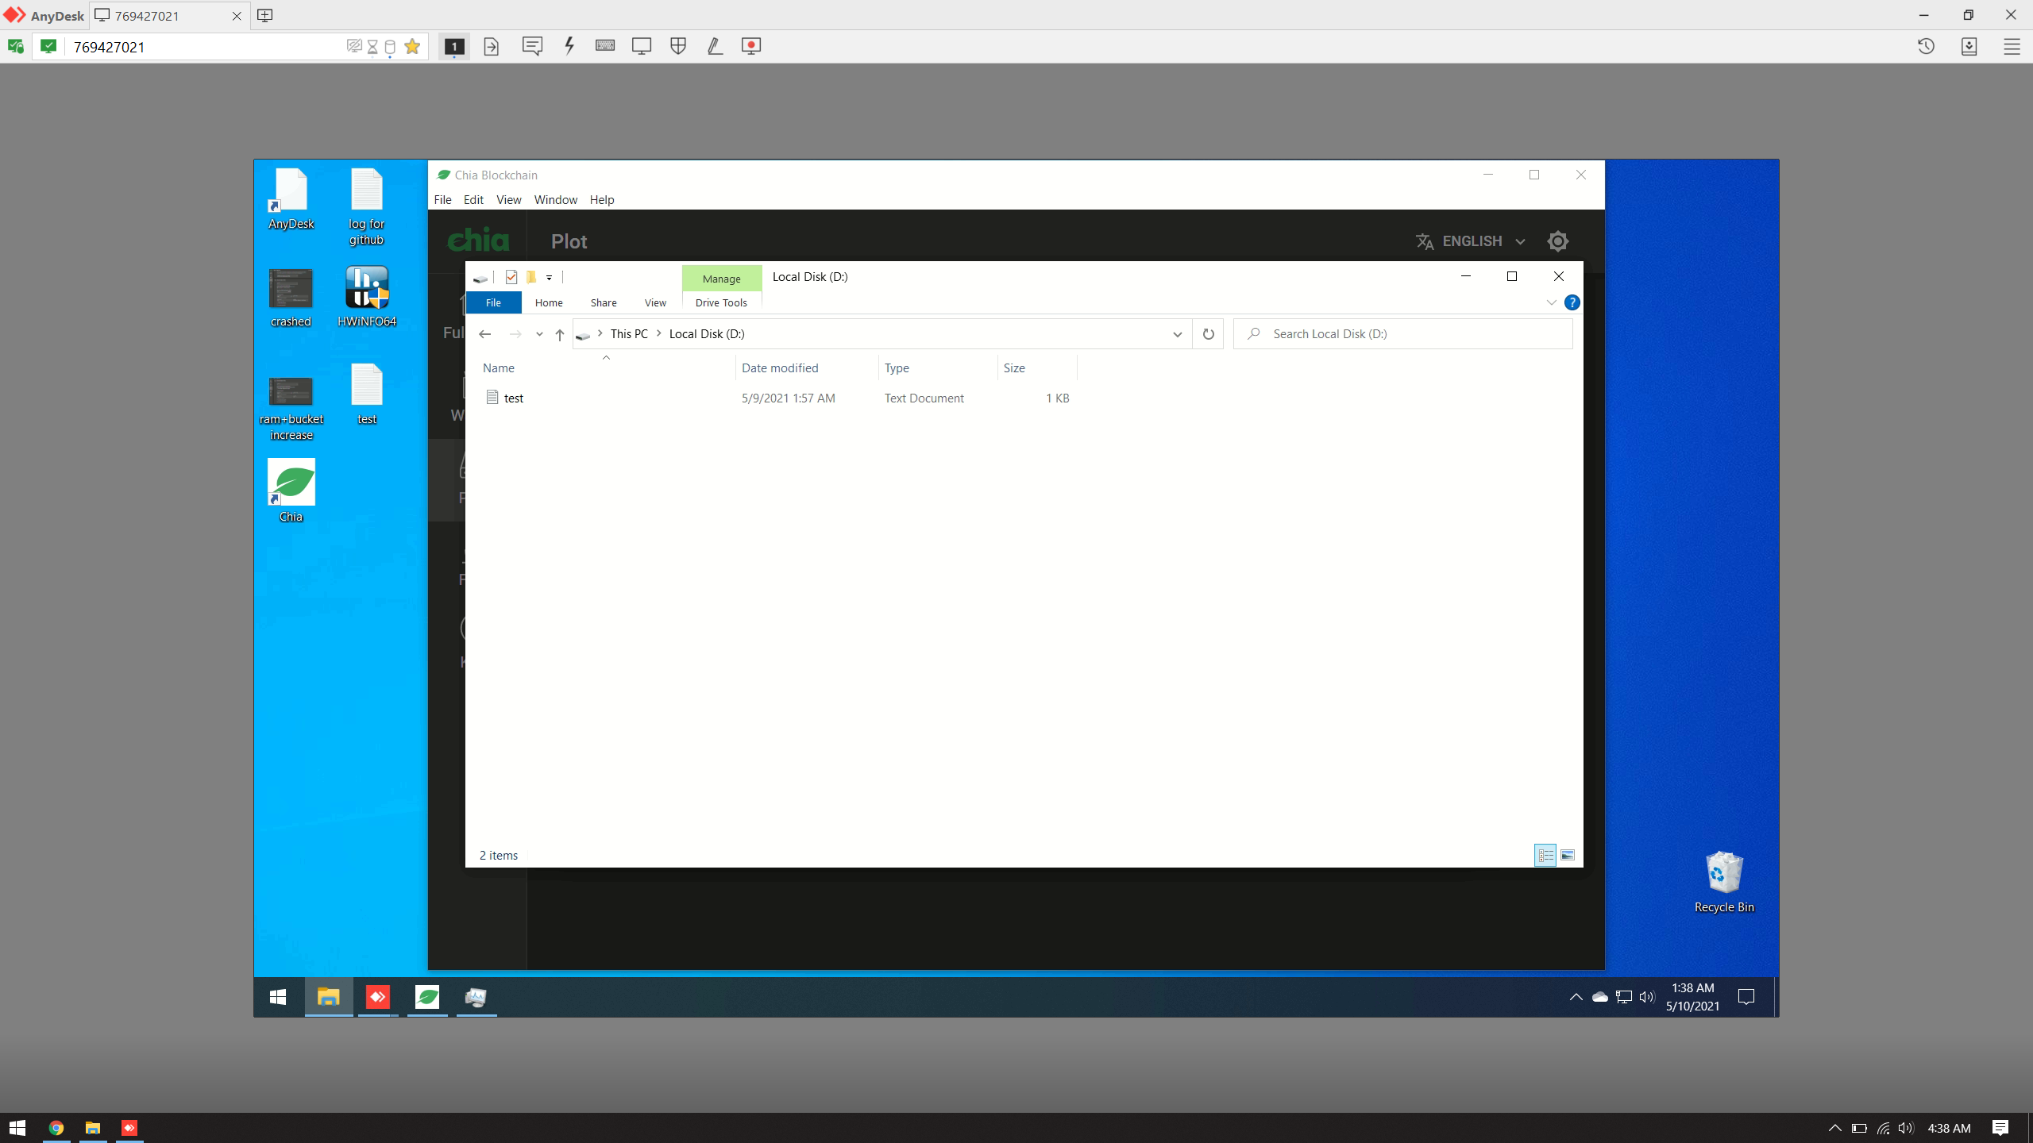Open View tab in Explorer ribbon

click(x=655, y=302)
